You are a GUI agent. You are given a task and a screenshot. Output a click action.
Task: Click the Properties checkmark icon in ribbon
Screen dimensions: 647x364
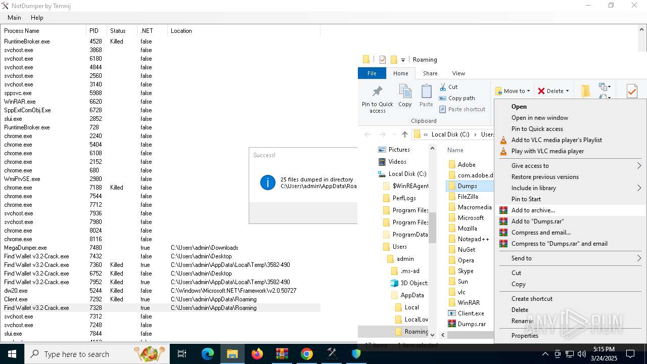(x=632, y=91)
